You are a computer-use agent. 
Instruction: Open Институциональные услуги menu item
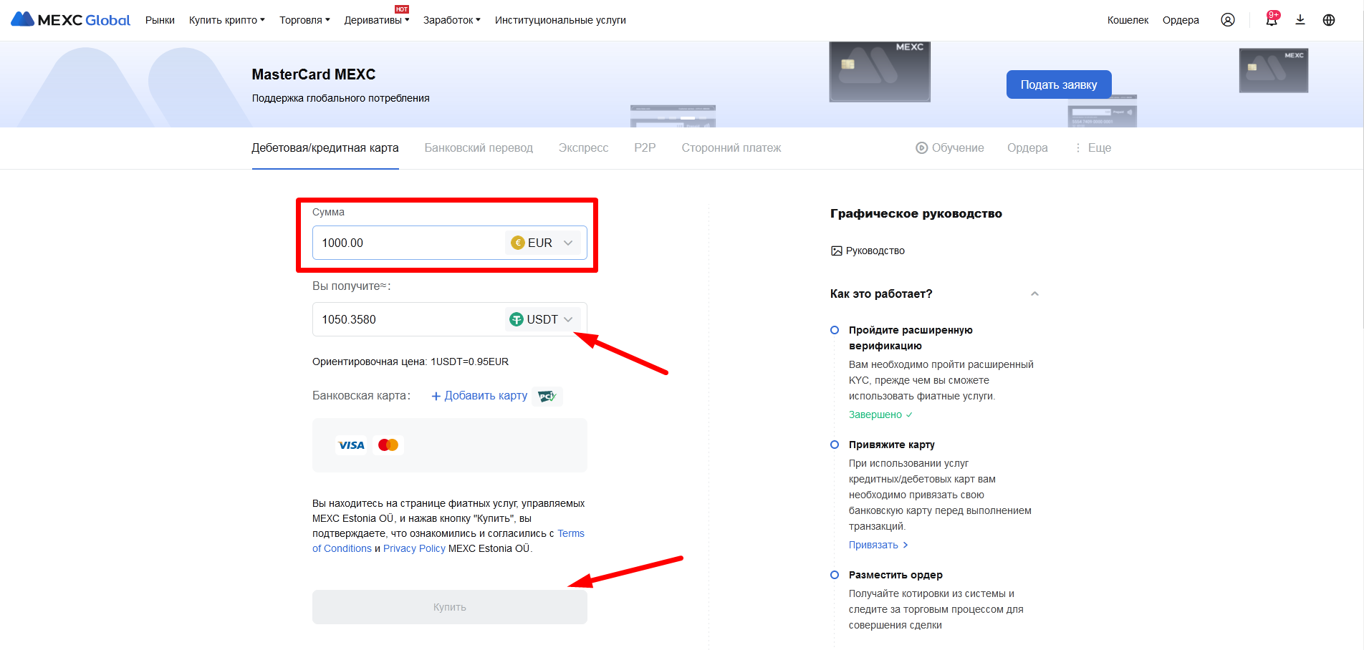point(560,20)
